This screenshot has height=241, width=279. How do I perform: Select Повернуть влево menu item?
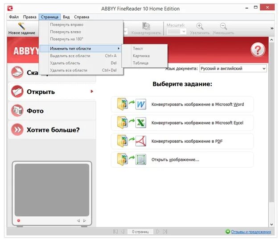coord(81,32)
